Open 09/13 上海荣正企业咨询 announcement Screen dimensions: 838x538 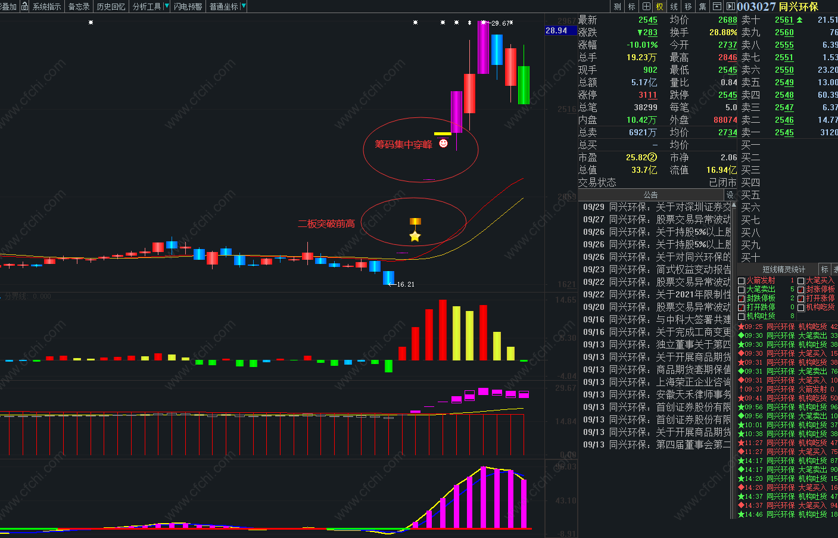click(657, 382)
